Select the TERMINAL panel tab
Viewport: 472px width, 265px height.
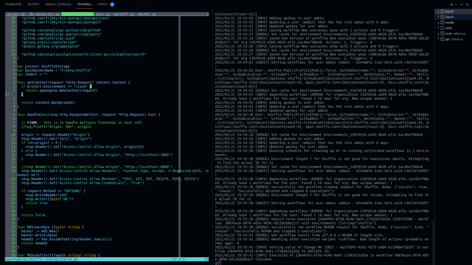pyautogui.click(x=85, y=4)
